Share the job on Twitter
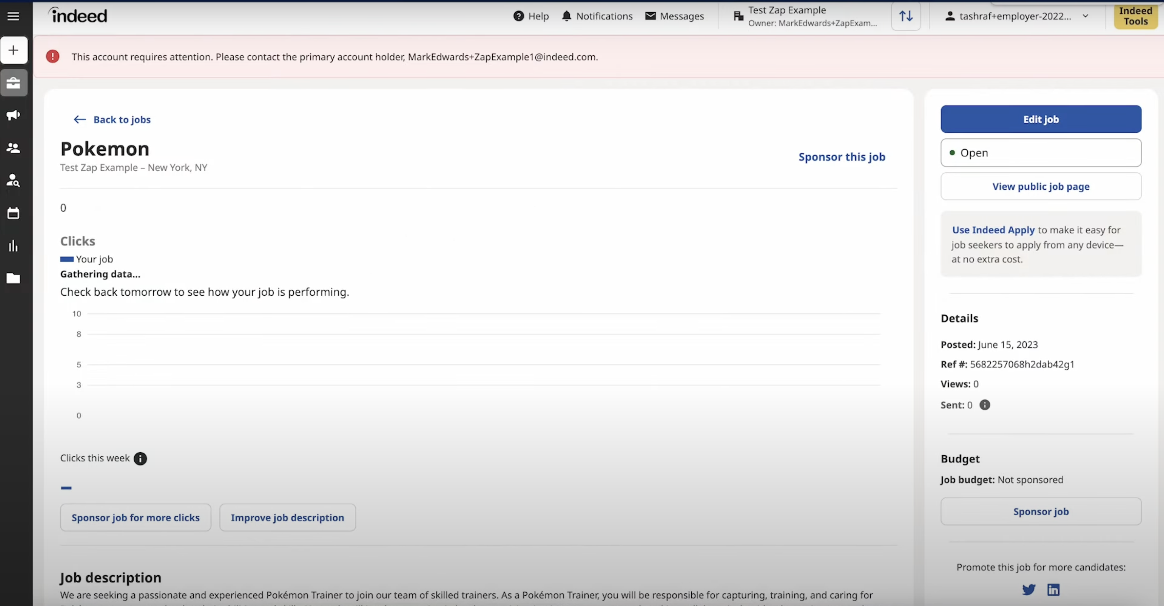1164x606 pixels. pos(1029,589)
